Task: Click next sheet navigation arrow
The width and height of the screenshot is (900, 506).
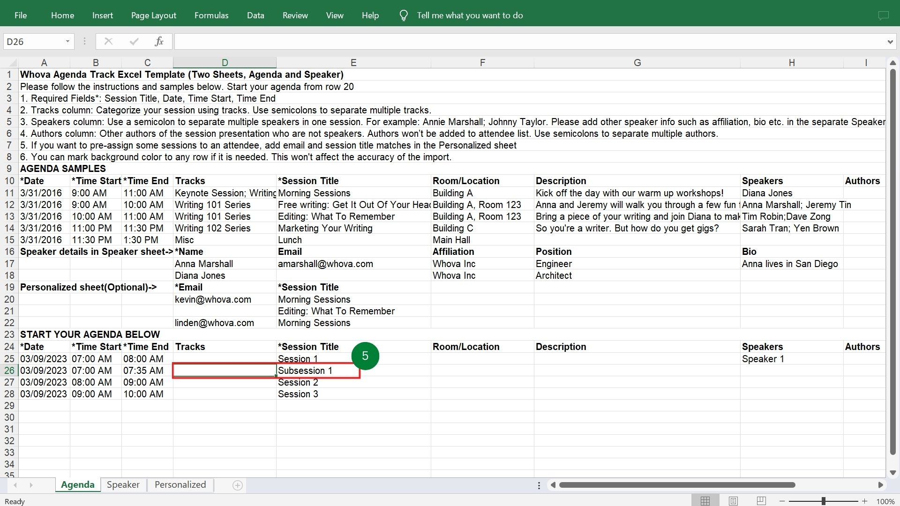Action: click(31, 485)
